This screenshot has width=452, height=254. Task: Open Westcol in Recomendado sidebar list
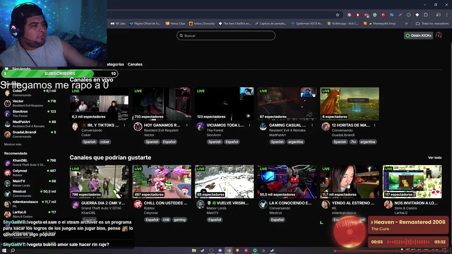[30, 193]
